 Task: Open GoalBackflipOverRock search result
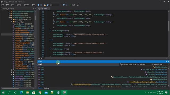pyautogui.click(x=159, y=80)
